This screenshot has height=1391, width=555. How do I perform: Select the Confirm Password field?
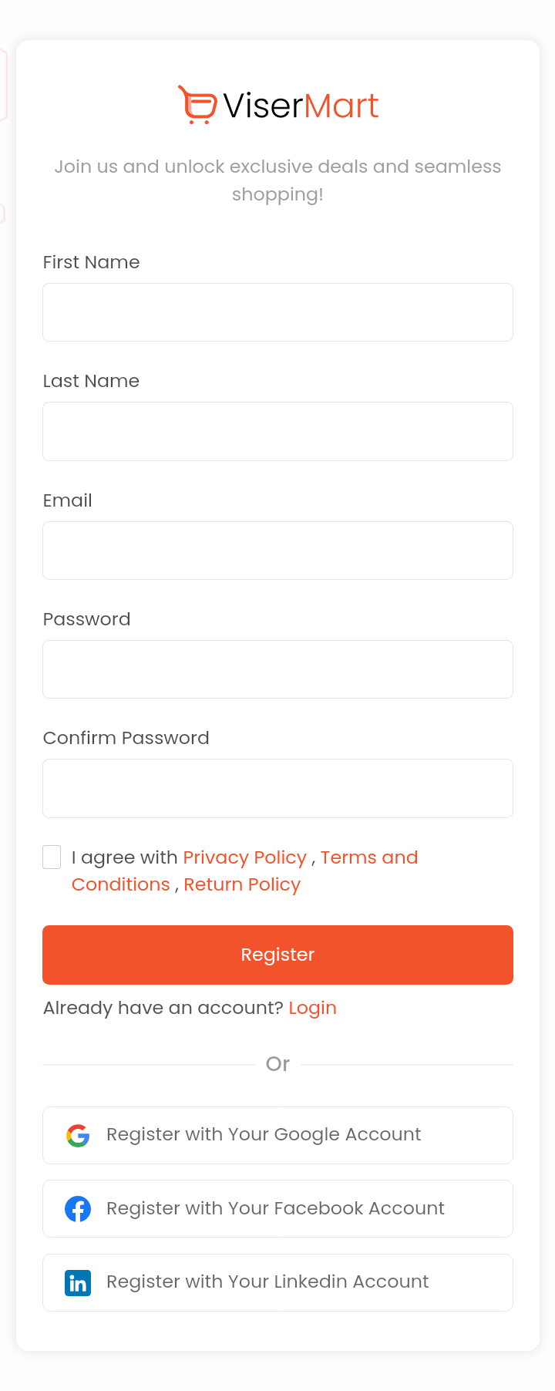tap(277, 788)
